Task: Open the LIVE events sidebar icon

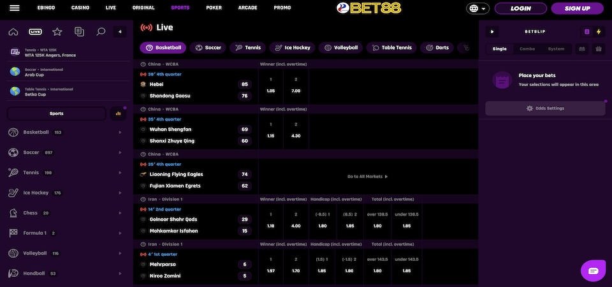Action: 36,32
